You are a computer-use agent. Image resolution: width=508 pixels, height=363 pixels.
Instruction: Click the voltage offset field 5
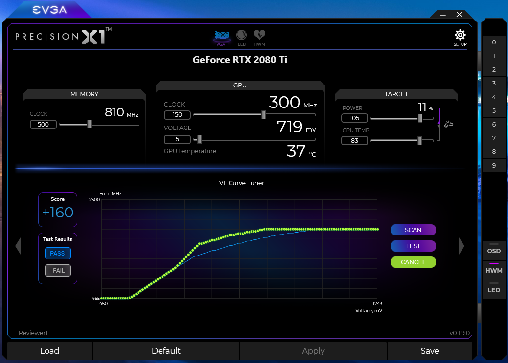pyautogui.click(x=177, y=139)
